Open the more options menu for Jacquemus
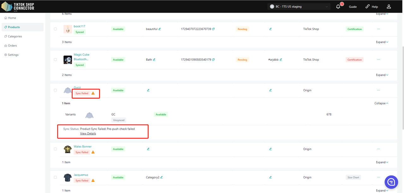The image size is (404, 193). [378, 177]
